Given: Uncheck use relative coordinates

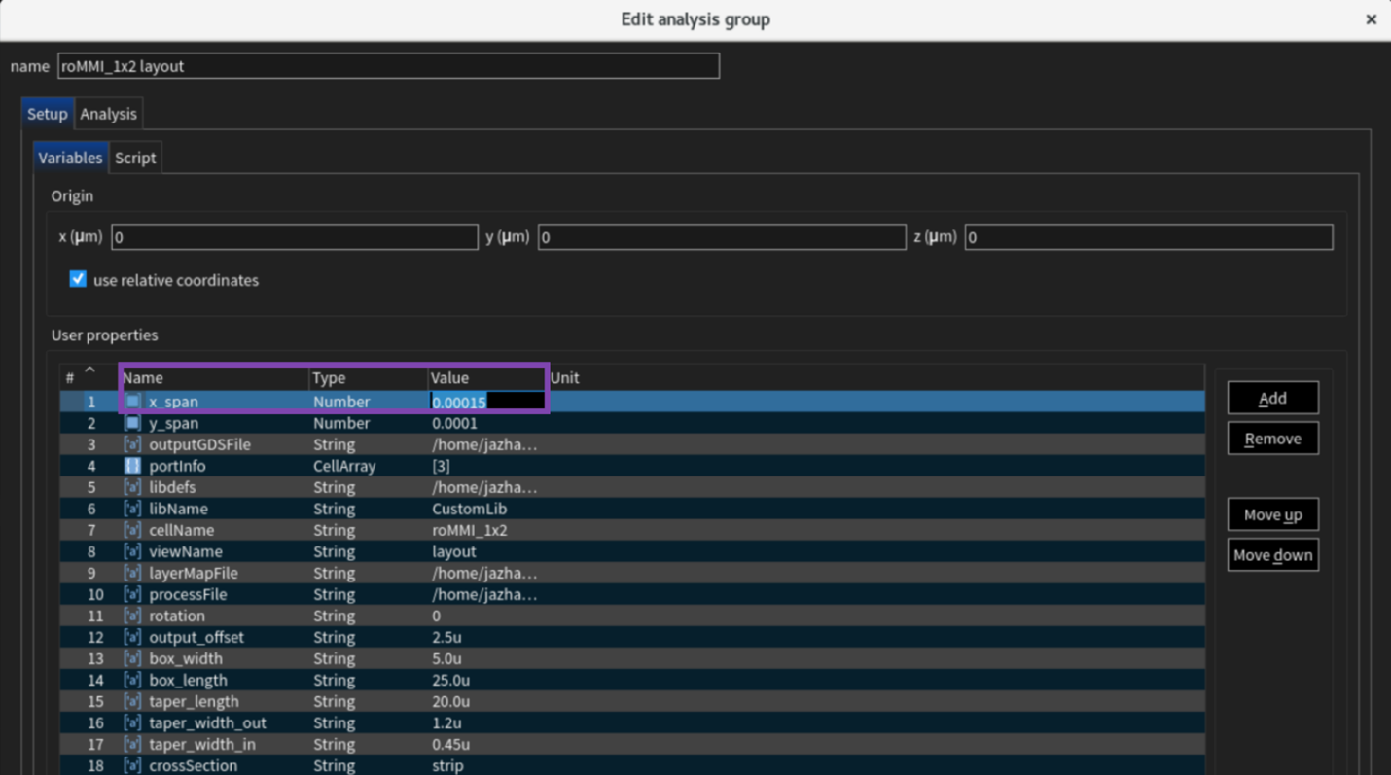Looking at the screenshot, I should pos(78,279).
